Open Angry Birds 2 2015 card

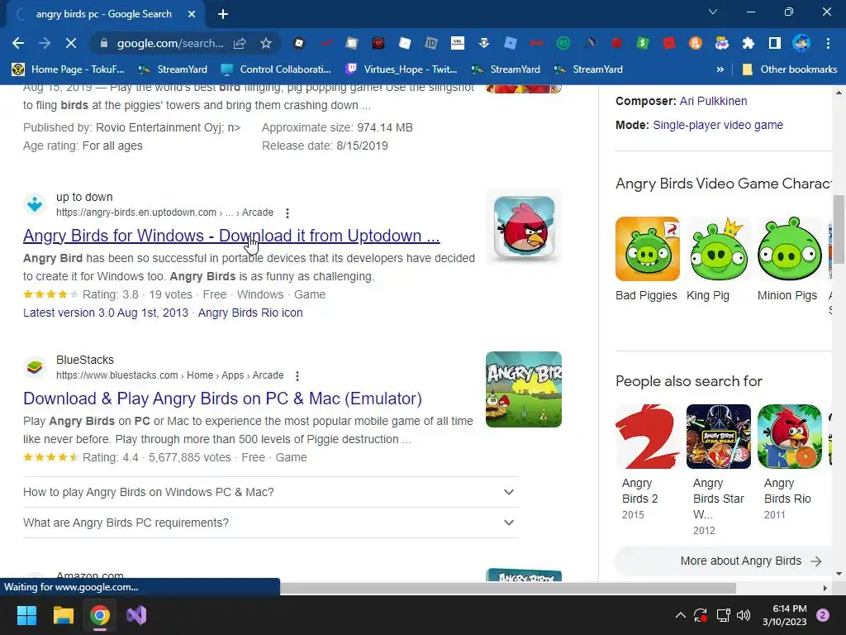point(647,463)
